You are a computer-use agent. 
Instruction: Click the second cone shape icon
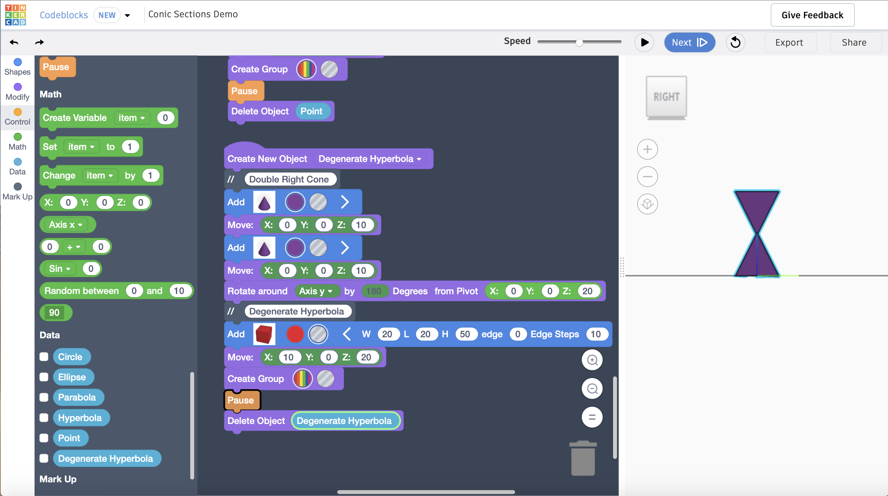(x=264, y=248)
